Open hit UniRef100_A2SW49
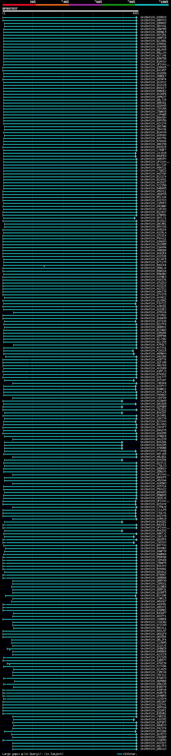The height and width of the screenshot is (756, 171). coord(153,401)
